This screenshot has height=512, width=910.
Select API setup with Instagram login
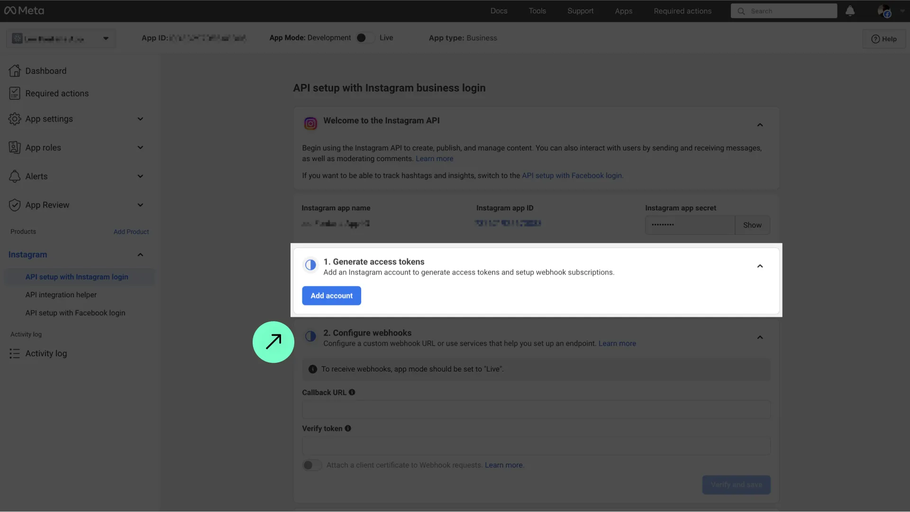pos(80,277)
